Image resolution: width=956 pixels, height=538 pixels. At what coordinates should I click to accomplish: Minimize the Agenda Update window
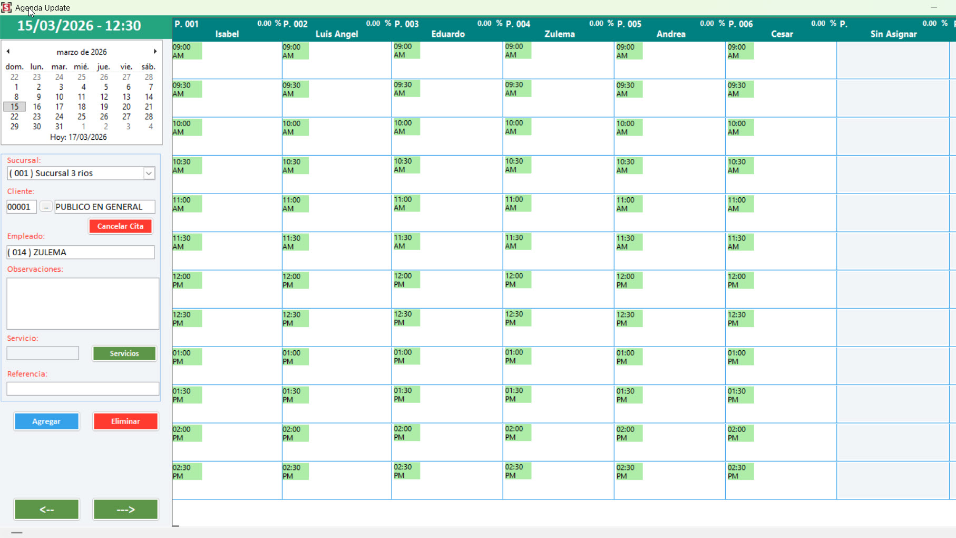(933, 7)
